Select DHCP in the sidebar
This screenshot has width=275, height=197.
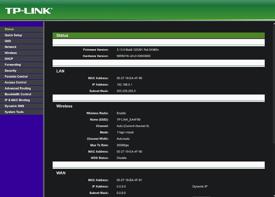tap(22, 59)
